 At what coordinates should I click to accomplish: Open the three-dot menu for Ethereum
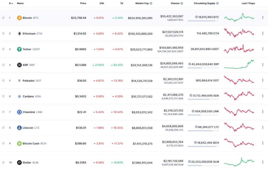pos(263,33)
